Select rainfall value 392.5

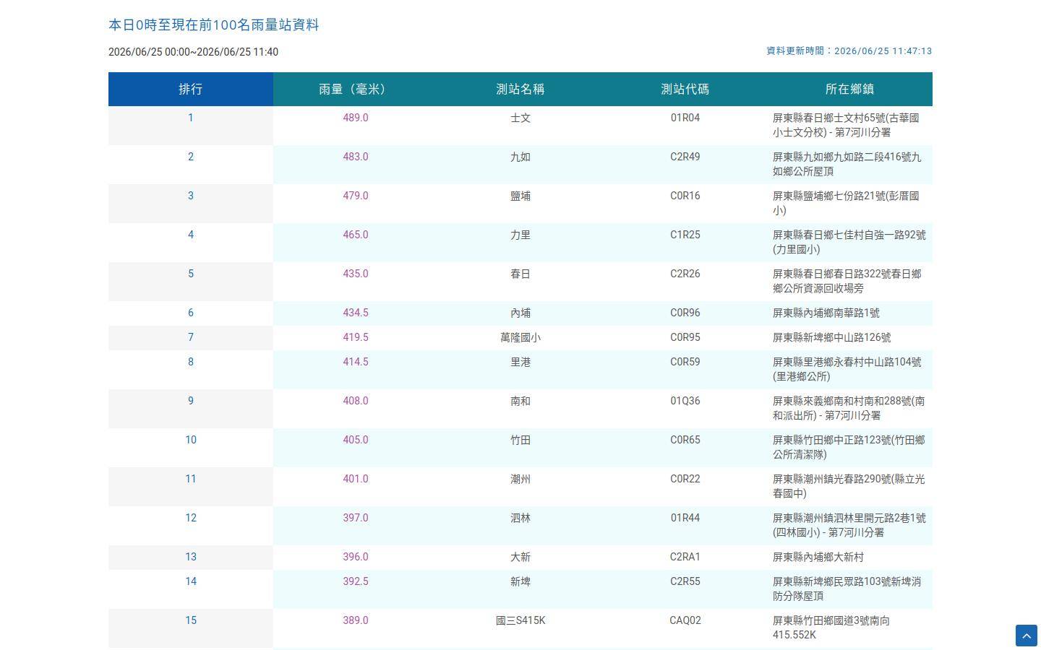(x=356, y=581)
